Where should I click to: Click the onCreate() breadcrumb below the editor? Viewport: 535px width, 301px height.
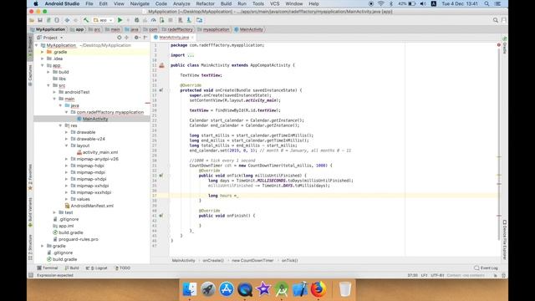tap(213, 260)
